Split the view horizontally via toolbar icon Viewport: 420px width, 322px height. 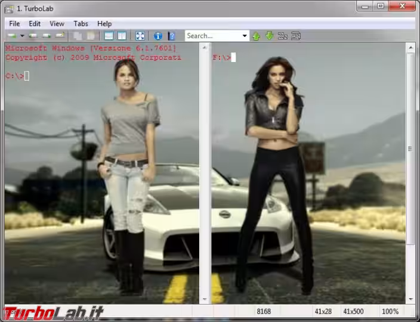(109, 36)
